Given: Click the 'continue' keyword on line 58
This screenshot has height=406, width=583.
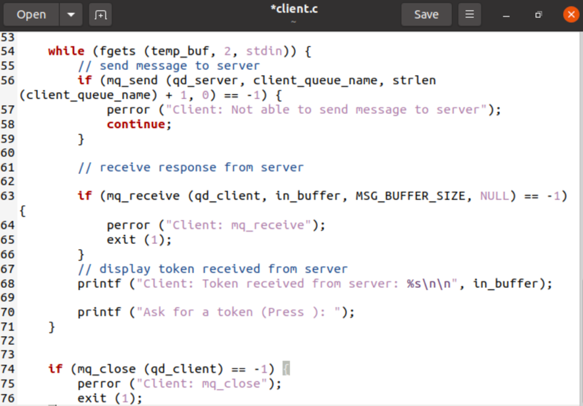Looking at the screenshot, I should (x=135, y=124).
